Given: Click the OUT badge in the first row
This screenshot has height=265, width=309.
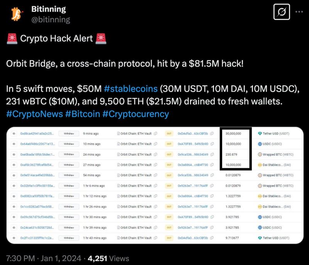Looking at the screenshot, I should (x=169, y=134).
